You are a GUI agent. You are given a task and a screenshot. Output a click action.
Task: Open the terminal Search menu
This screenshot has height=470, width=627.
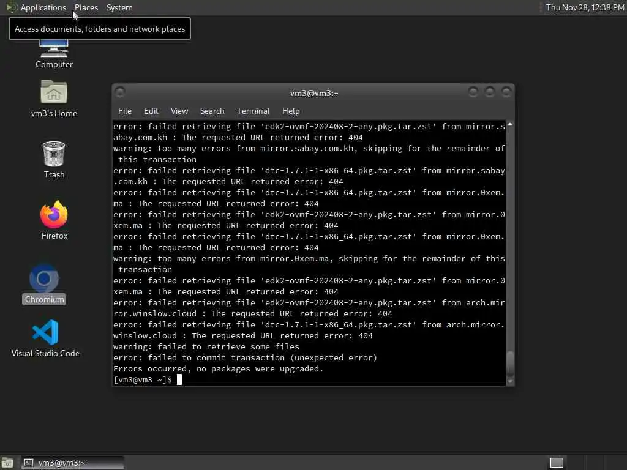(x=212, y=111)
